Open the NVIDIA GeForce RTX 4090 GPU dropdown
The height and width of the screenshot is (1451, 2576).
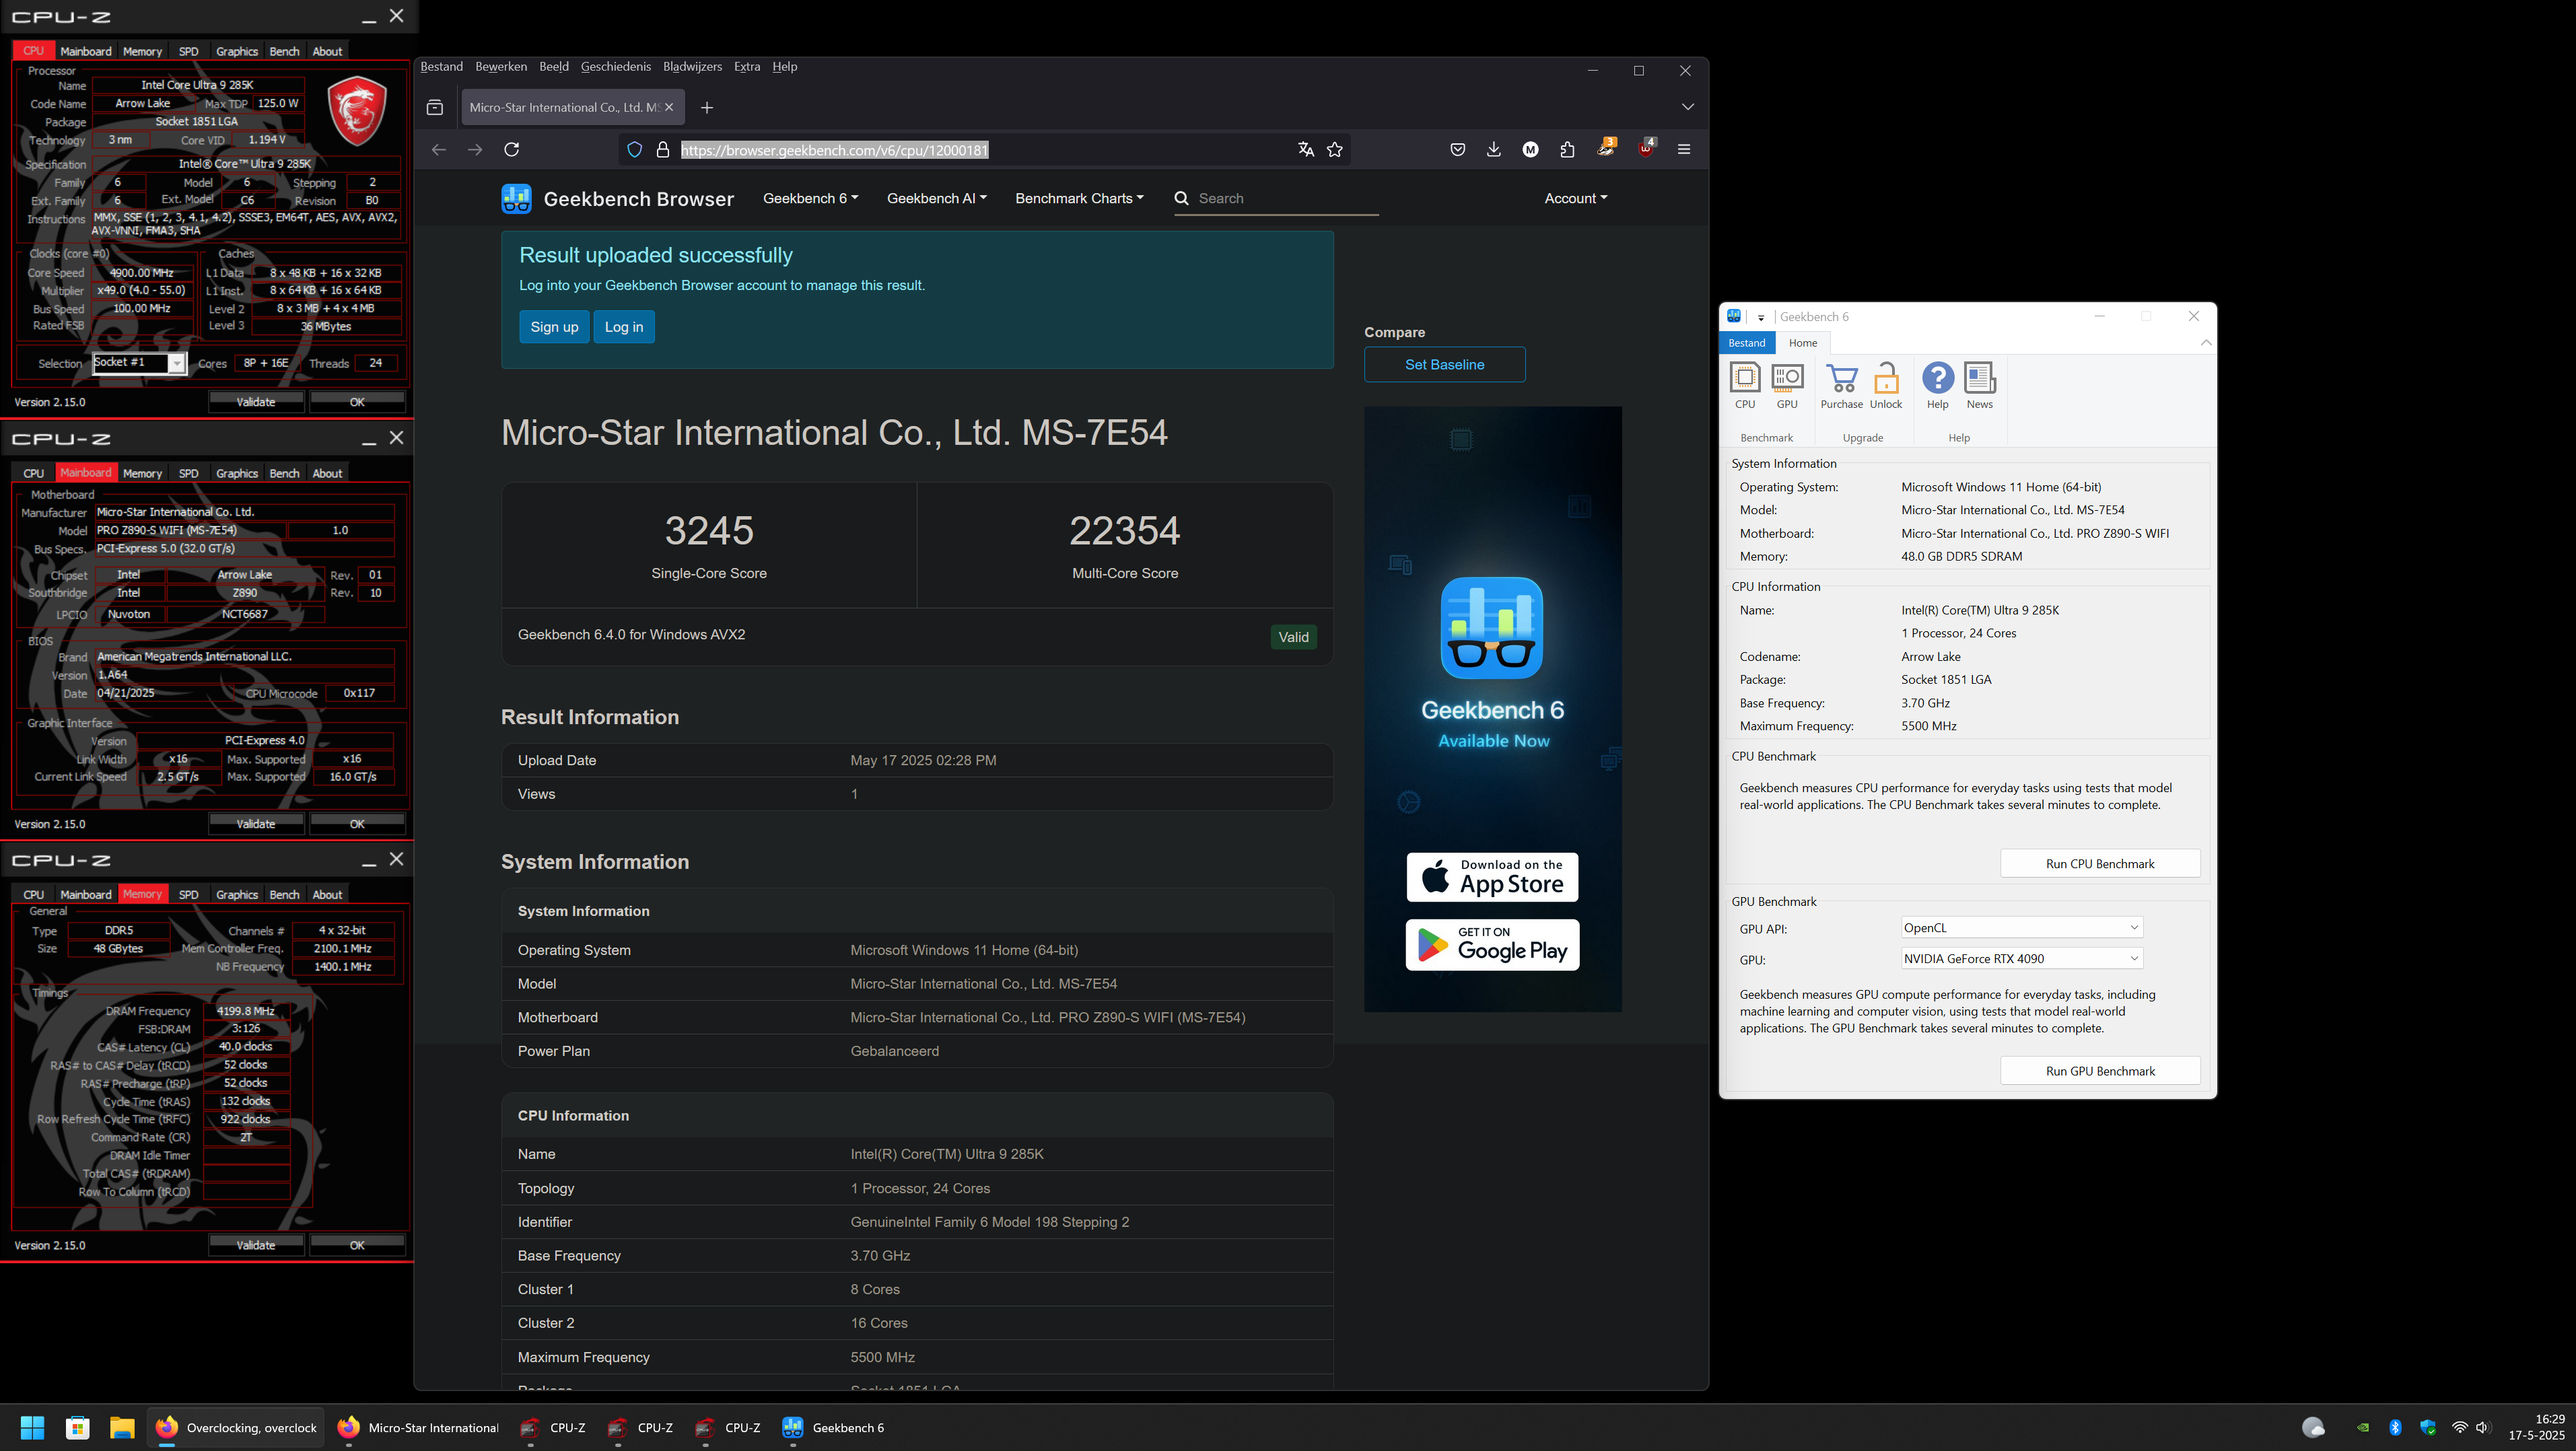pyautogui.click(x=2021, y=959)
